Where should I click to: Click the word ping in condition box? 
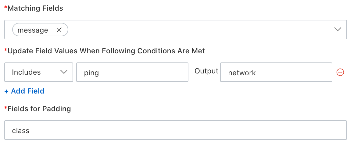[91, 73]
